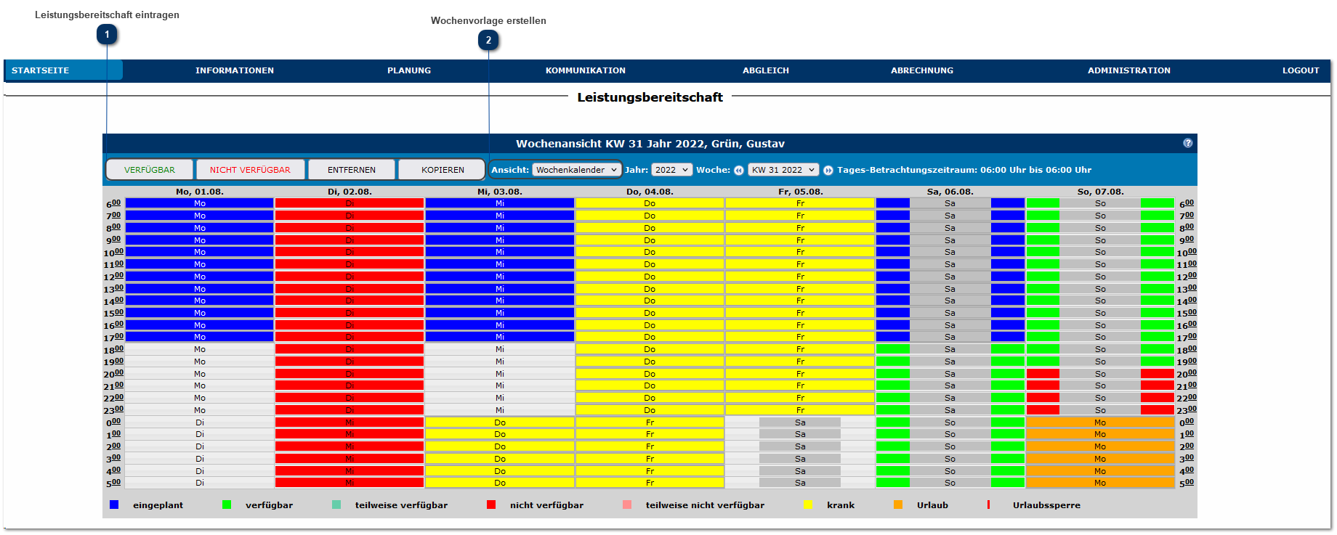Click the KOPIEREN button
This screenshot has width=1337, height=535.
tap(443, 170)
